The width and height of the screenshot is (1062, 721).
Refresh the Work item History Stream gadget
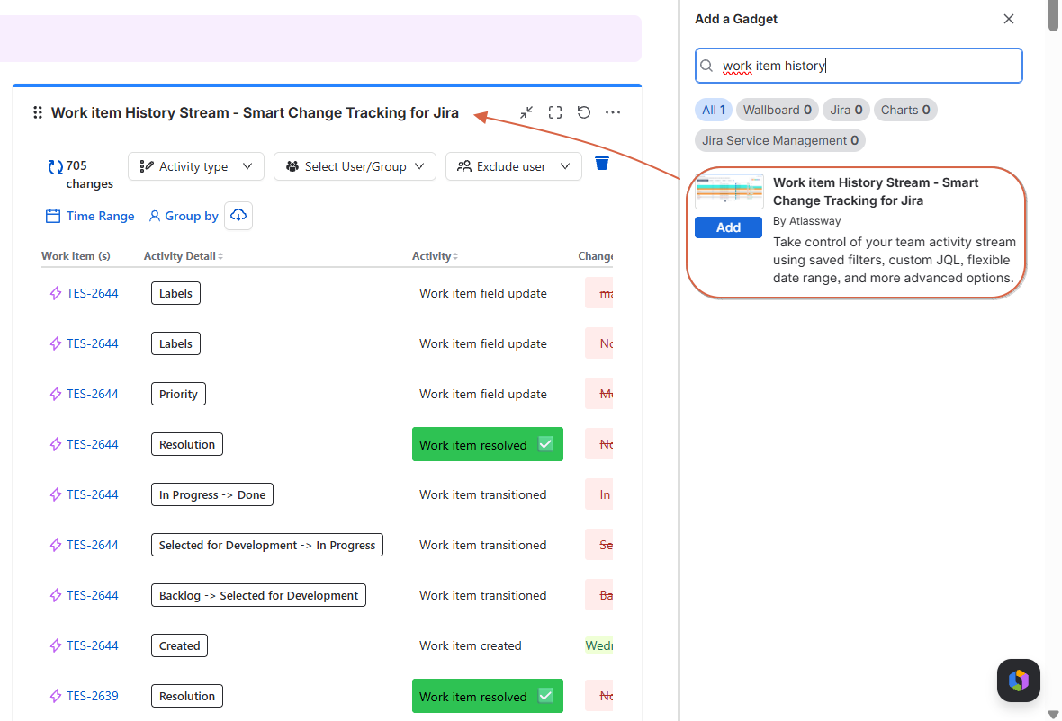(x=584, y=112)
